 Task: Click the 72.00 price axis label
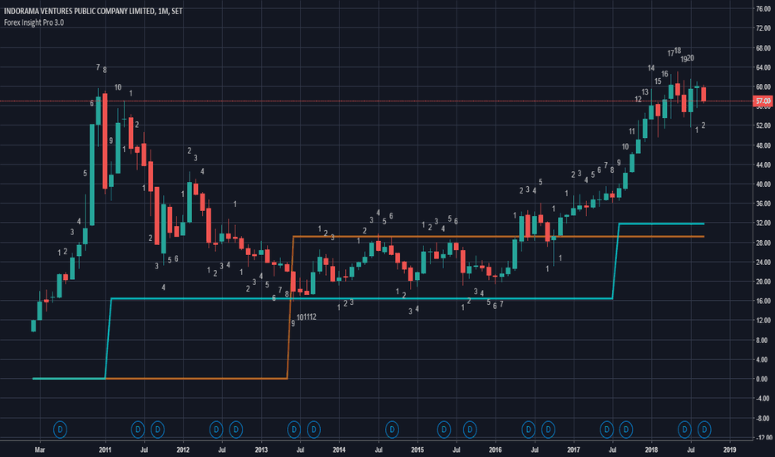[x=763, y=28]
